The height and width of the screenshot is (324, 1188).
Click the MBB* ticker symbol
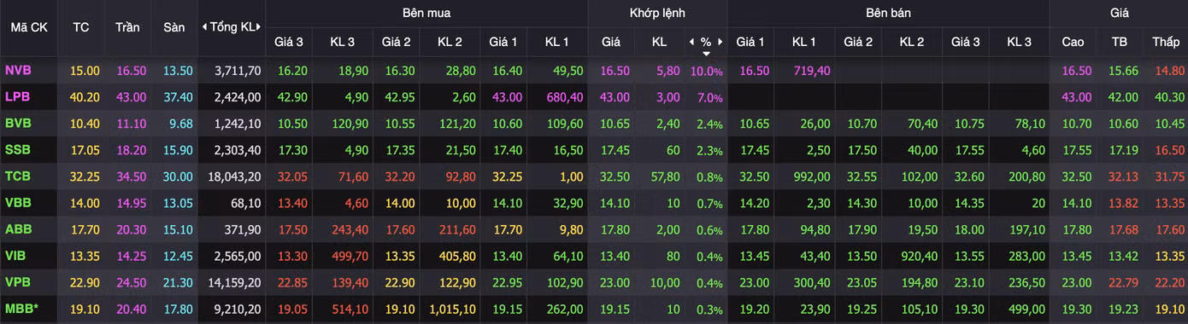point(22,310)
